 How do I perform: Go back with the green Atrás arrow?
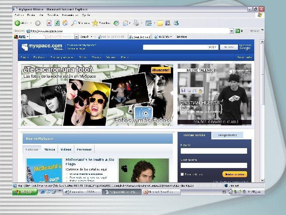(17, 23)
